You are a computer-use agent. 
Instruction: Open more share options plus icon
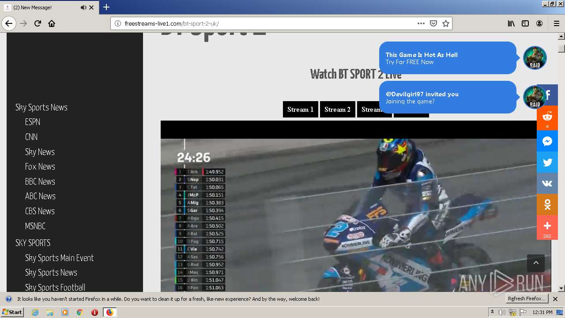pos(547,227)
